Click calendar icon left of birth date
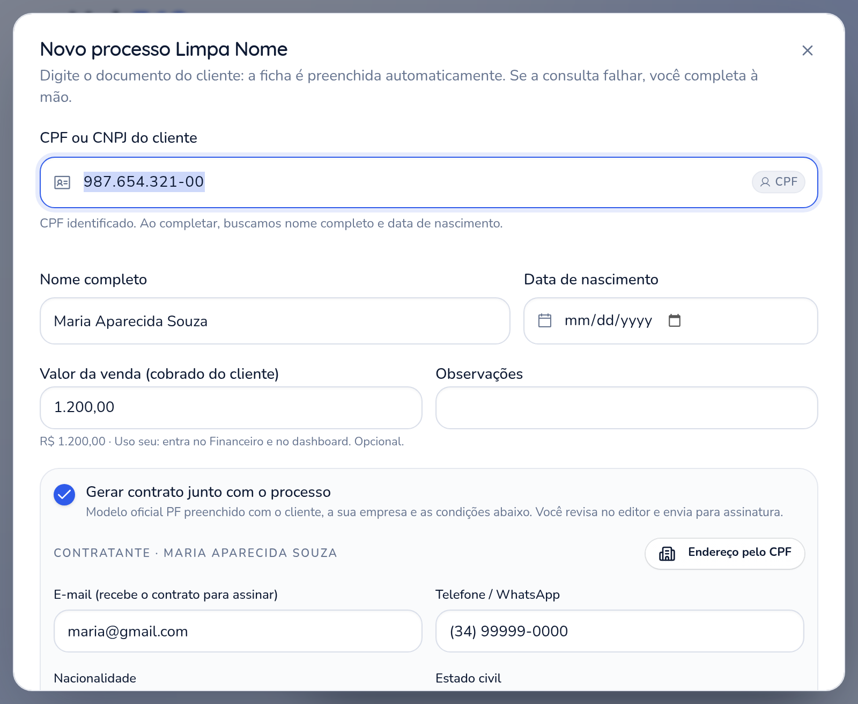Viewport: 858px width, 704px height. [x=545, y=321]
